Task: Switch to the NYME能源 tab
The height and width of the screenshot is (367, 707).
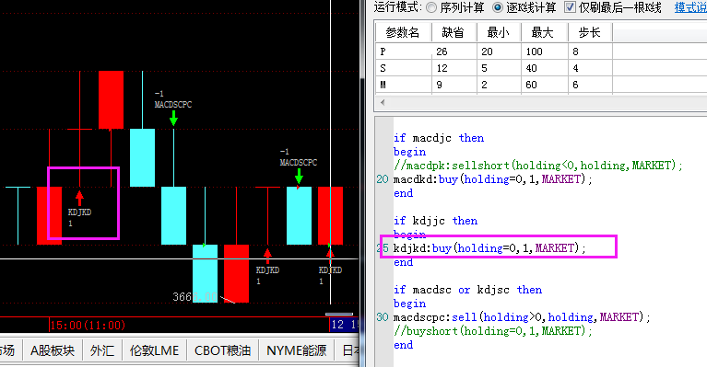Action: tap(296, 350)
